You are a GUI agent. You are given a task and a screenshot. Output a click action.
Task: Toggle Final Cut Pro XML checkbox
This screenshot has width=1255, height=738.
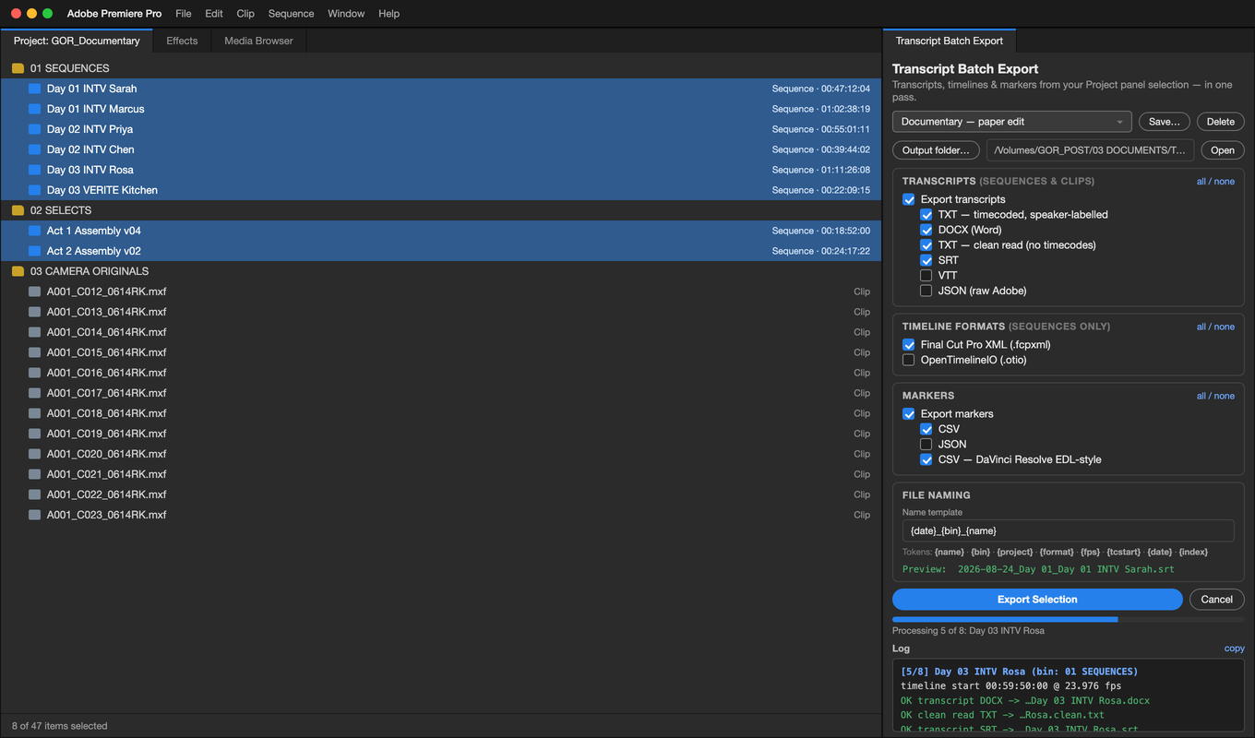point(909,345)
